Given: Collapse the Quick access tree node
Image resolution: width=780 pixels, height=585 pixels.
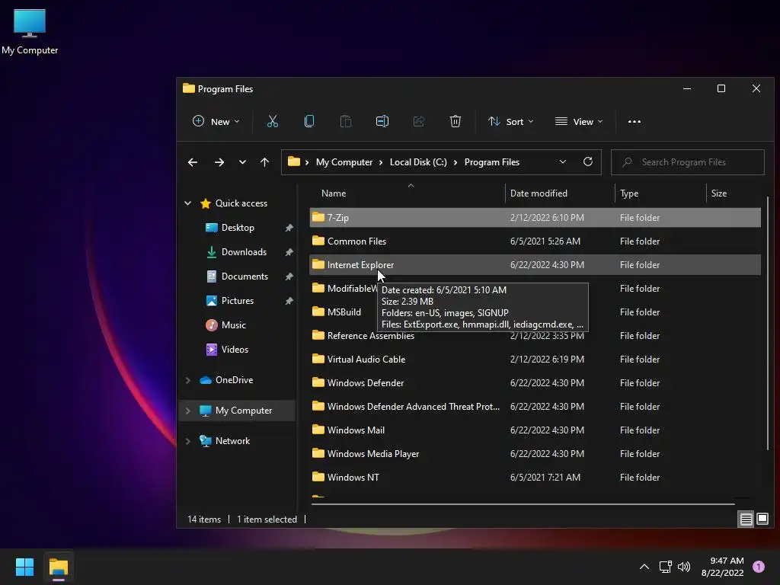Looking at the screenshot, I should pos(187,203).
